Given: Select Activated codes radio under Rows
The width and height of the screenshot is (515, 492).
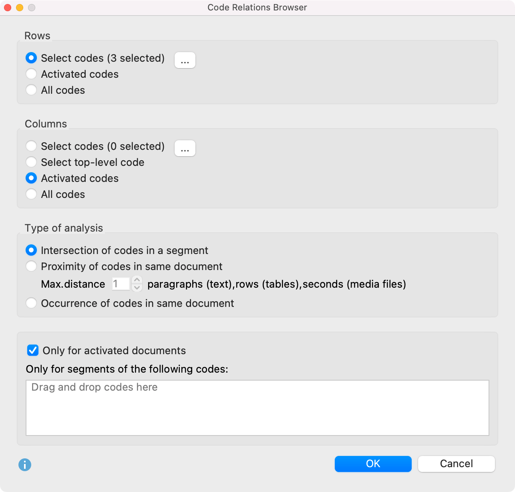Looking at the screenshot, I should point(31,74).
